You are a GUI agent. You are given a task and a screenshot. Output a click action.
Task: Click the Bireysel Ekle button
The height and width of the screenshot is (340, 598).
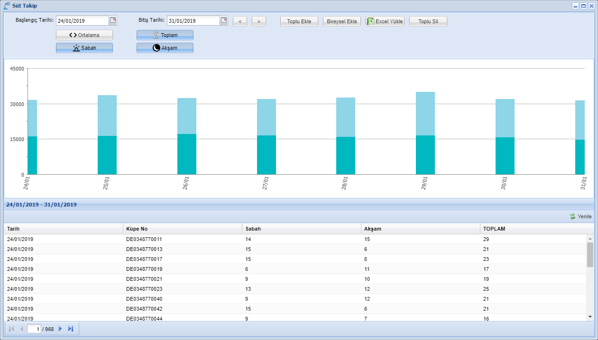342,21
